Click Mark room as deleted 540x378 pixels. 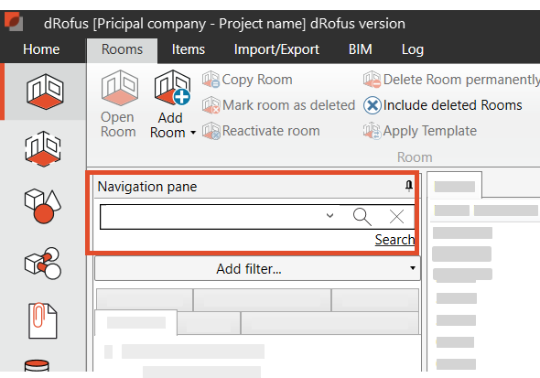tap(278, 105)
